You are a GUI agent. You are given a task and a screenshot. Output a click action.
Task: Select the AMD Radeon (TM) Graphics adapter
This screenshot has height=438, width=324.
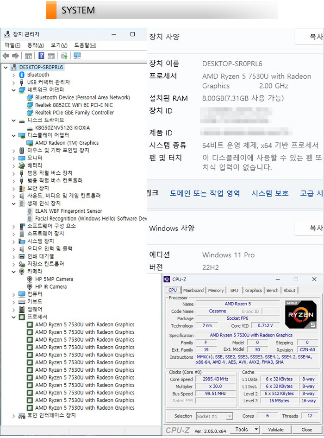[67, 143]
